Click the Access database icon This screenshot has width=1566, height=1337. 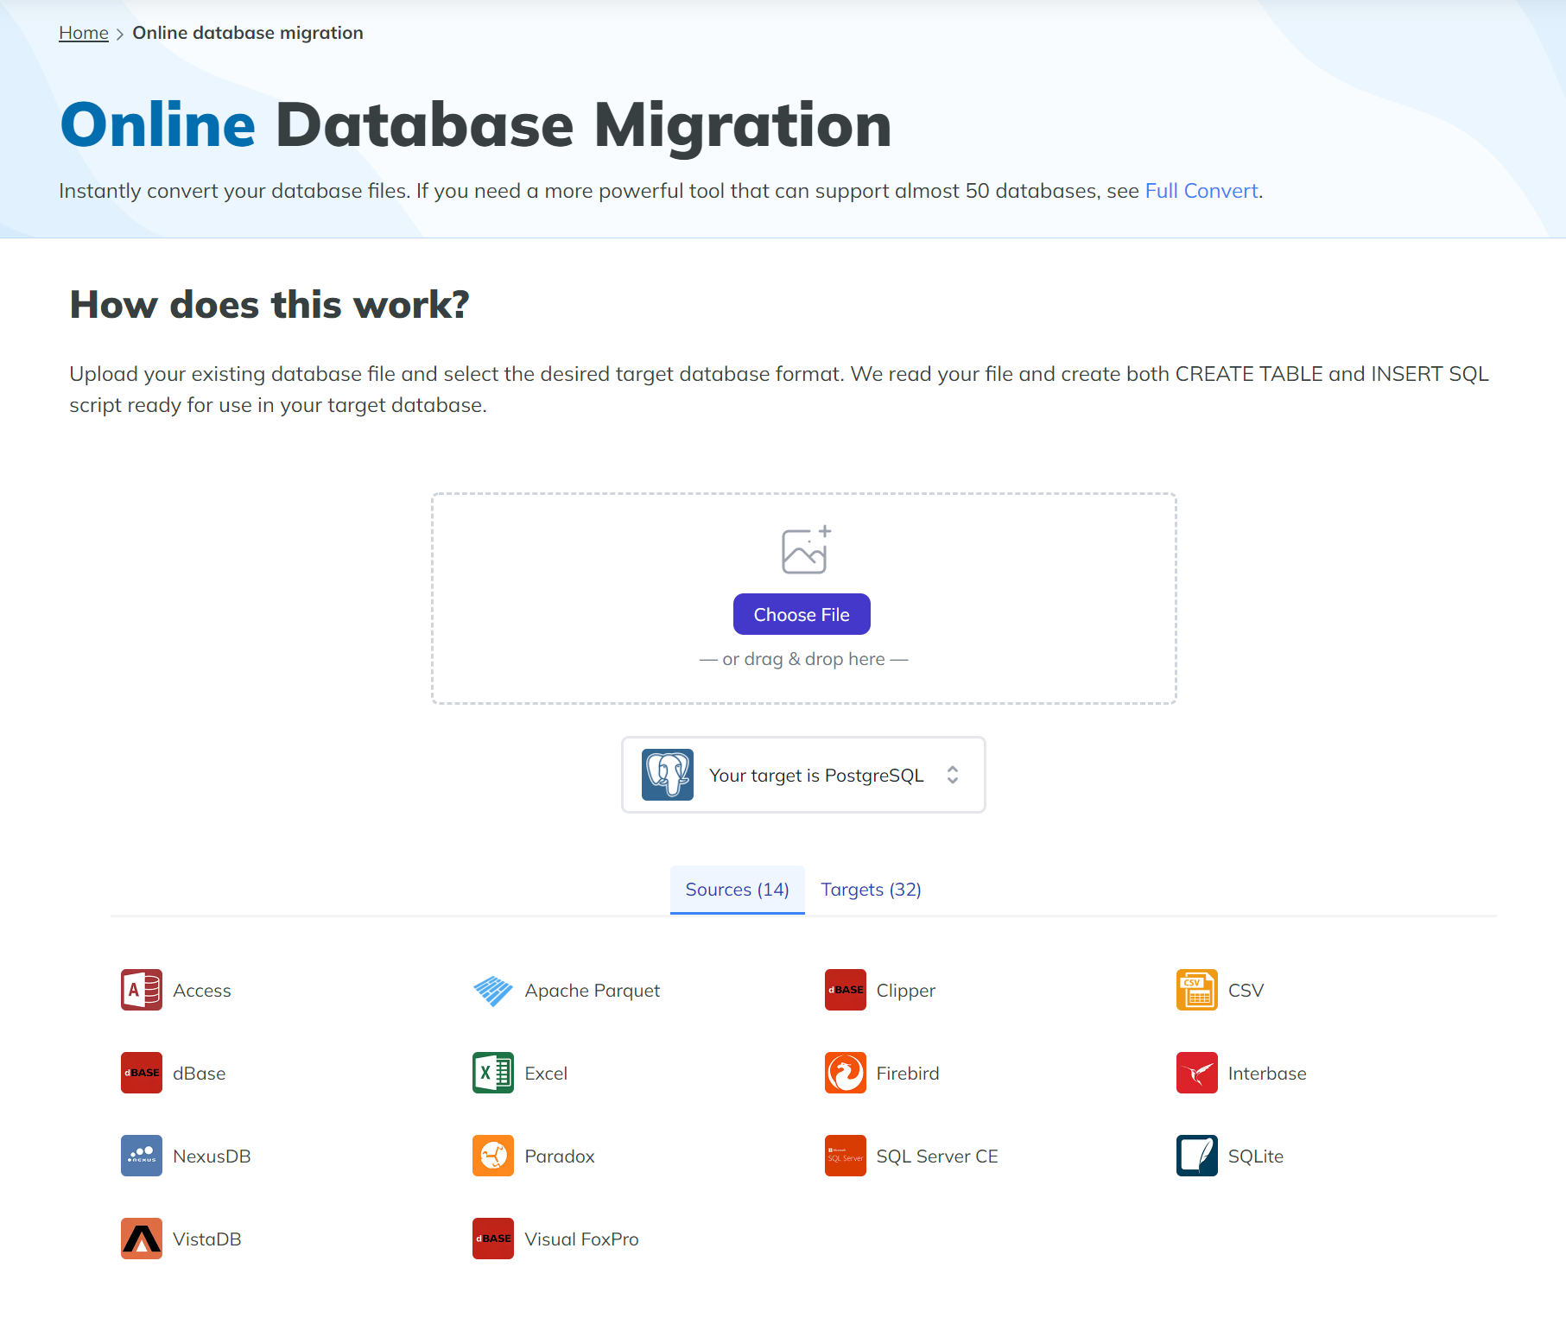point(142,990)
